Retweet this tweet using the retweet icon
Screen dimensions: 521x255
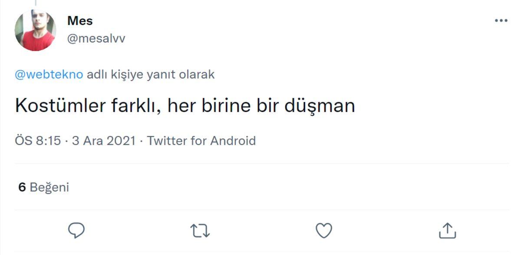(x=200, y=231)
